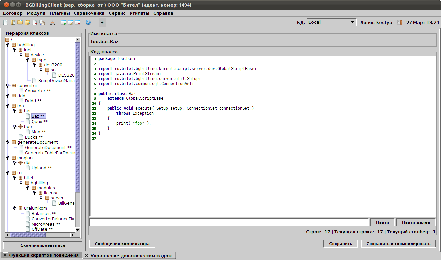Click the exit door icon next to login
This screenshot has width=441, height=260.
tap(399, 22)
